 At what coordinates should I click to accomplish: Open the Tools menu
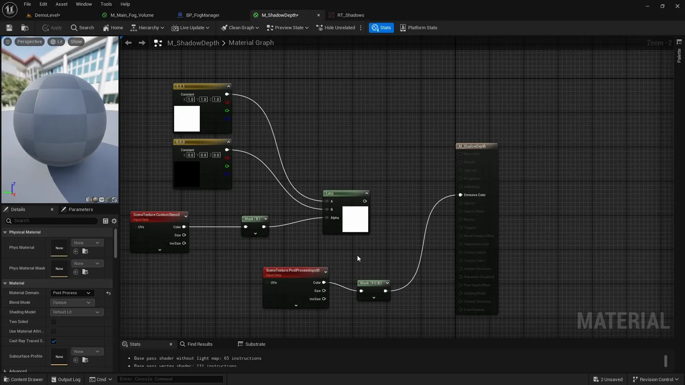tap(106, 4)
